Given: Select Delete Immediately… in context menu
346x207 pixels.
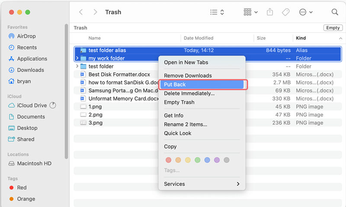Looking at the screenshot, I should (189, 93).
